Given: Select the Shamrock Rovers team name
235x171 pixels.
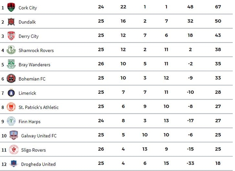Looking at the screenshot, I should click(x=36, y=50).
